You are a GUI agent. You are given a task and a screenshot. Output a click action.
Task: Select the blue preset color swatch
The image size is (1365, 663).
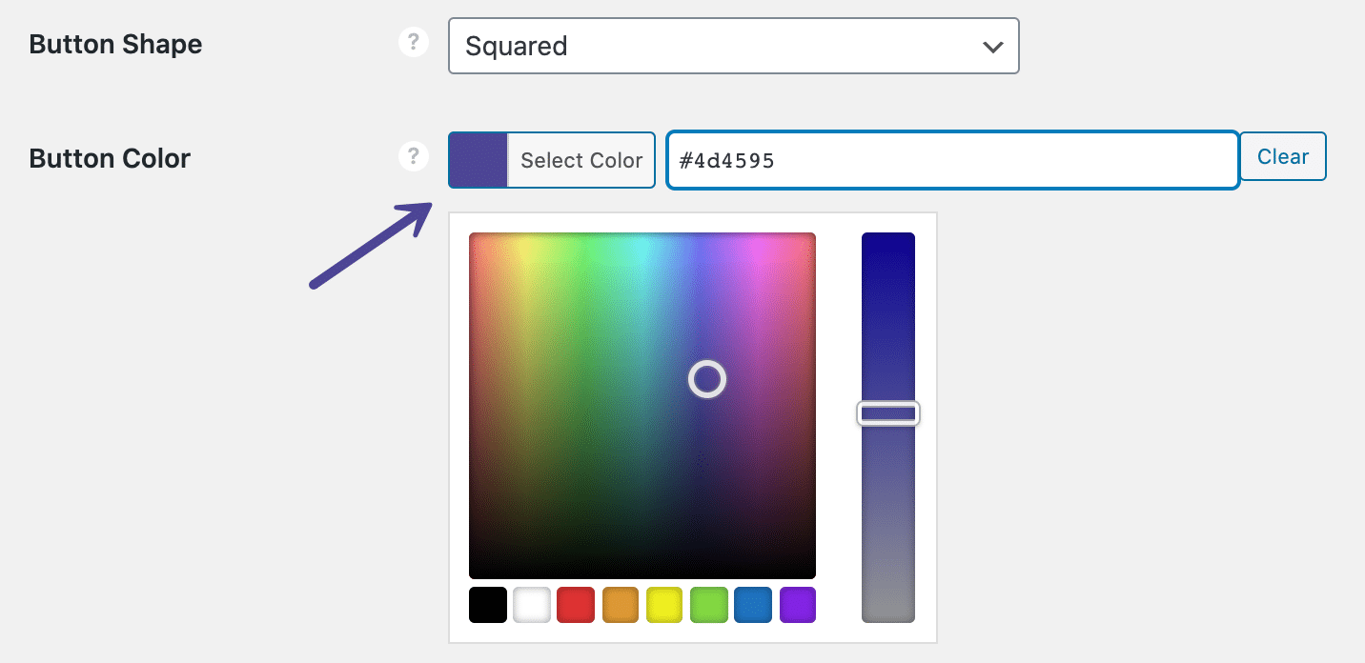coord(753,604)
